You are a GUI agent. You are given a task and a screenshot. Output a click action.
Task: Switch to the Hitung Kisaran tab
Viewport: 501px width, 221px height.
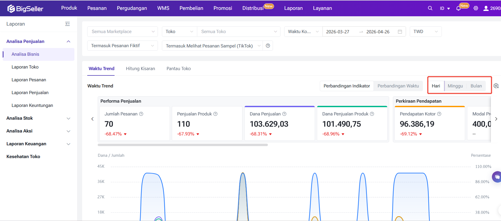140,69
